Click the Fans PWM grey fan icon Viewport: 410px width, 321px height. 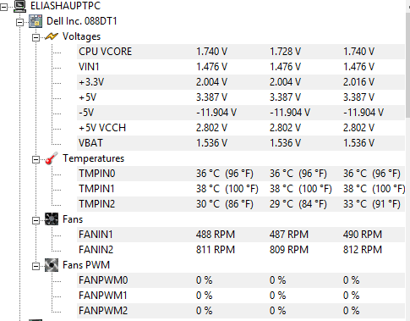click(x=52, y=265)
